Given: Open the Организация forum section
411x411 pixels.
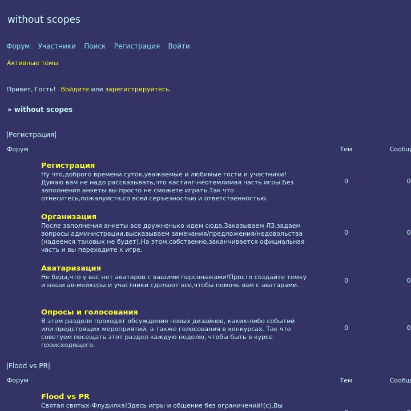Looking at the screenshot, I should [x=68, y=217].
